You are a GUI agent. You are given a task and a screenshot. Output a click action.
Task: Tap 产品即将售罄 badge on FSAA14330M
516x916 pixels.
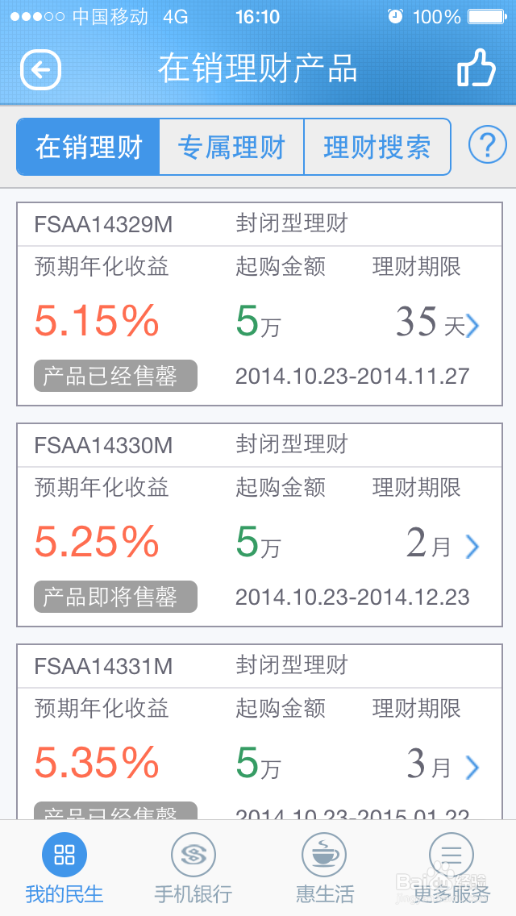pos(116,597)
